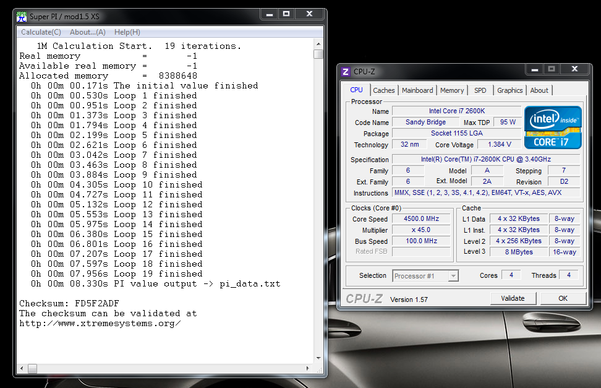
Task: Click the '16-way' Level 3 associativity value
Action: click(564, 252)
